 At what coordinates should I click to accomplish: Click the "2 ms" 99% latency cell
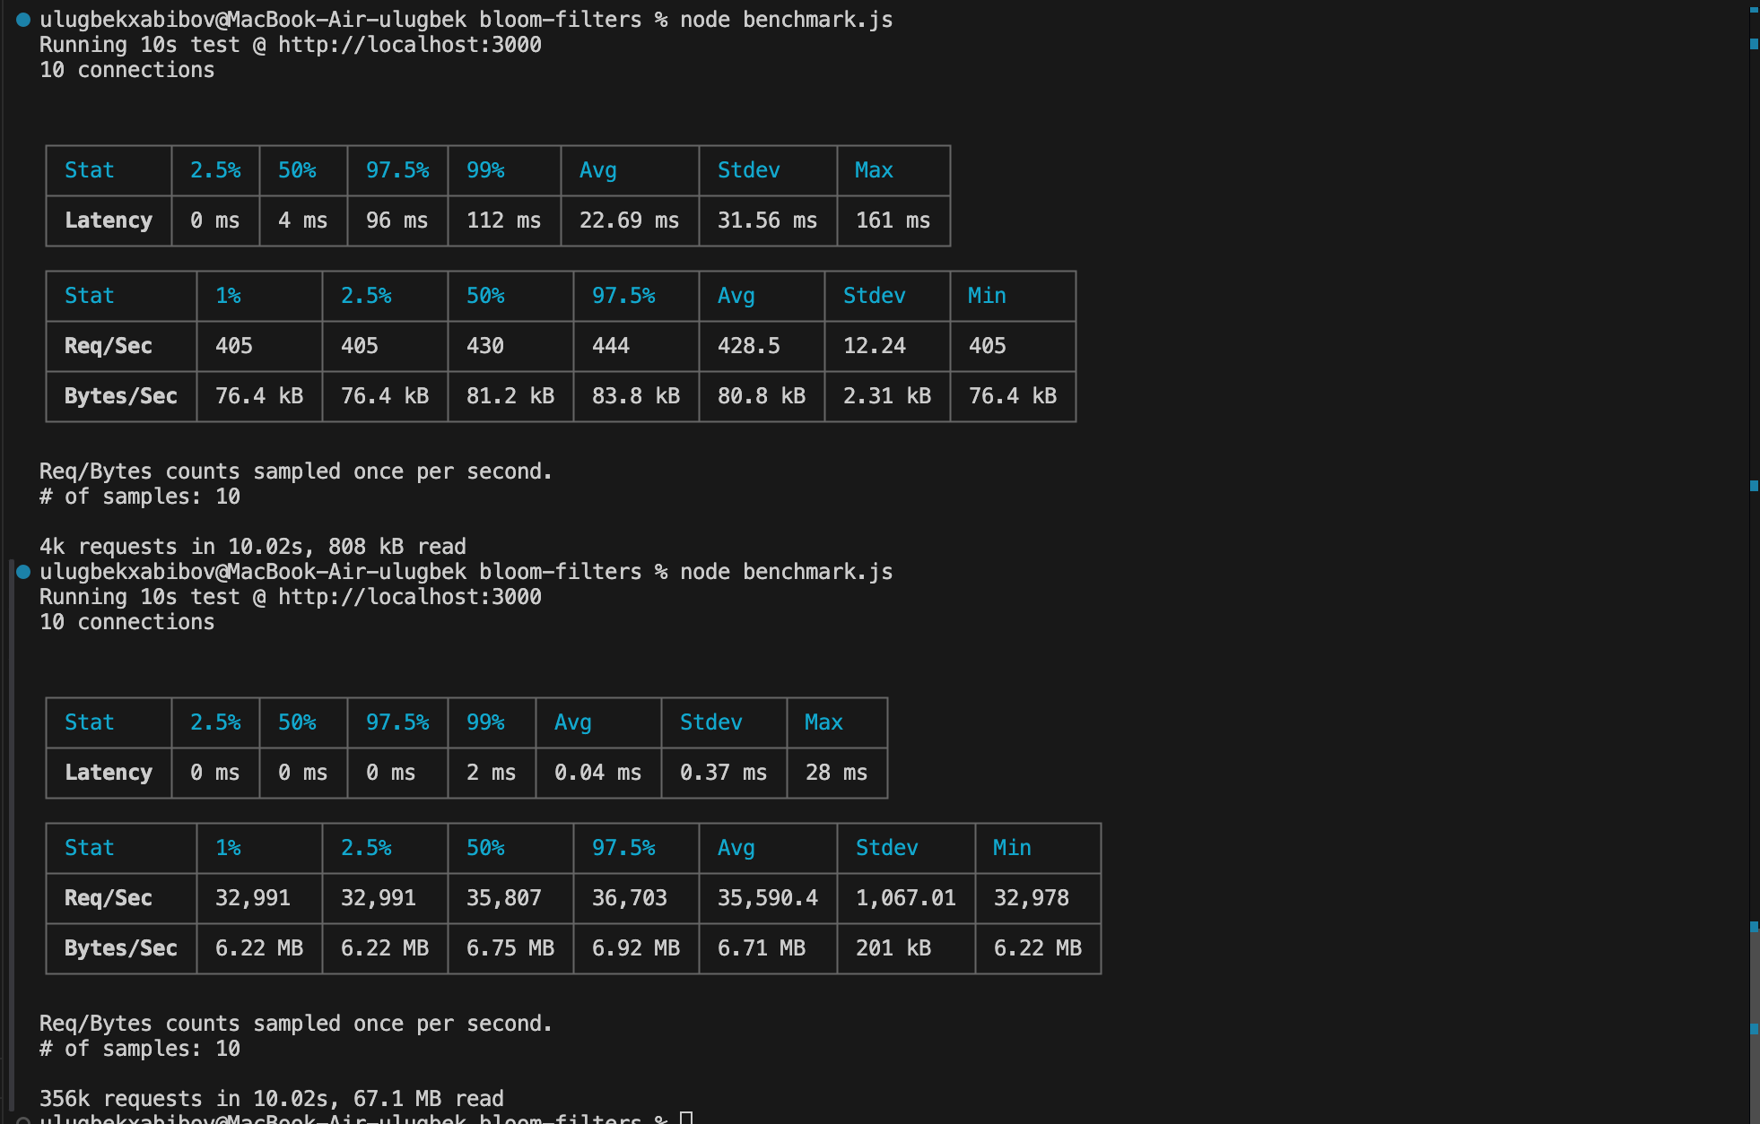tap(491, 773)
